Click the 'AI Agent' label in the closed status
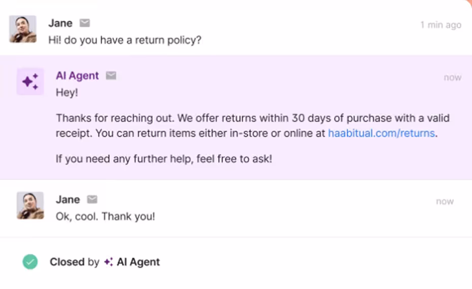The width and height of the screenshot is (472, 289). (138, 262)
